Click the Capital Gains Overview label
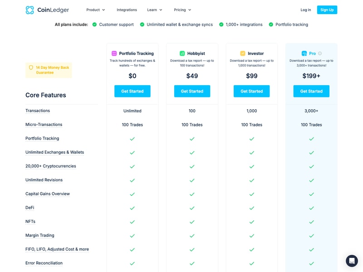The width and height of the screenshot is (363, 272). pyautogui.click(x=48, y=194)
